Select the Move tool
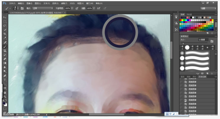Screen dimensions: 220x119 5,17
